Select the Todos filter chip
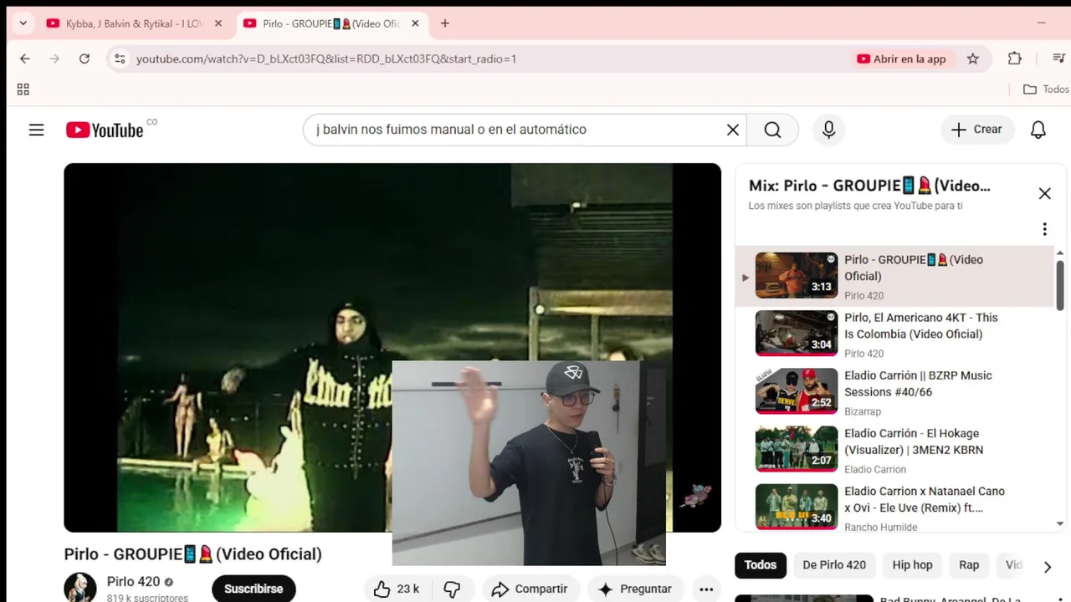 click(x=761, y=565)
